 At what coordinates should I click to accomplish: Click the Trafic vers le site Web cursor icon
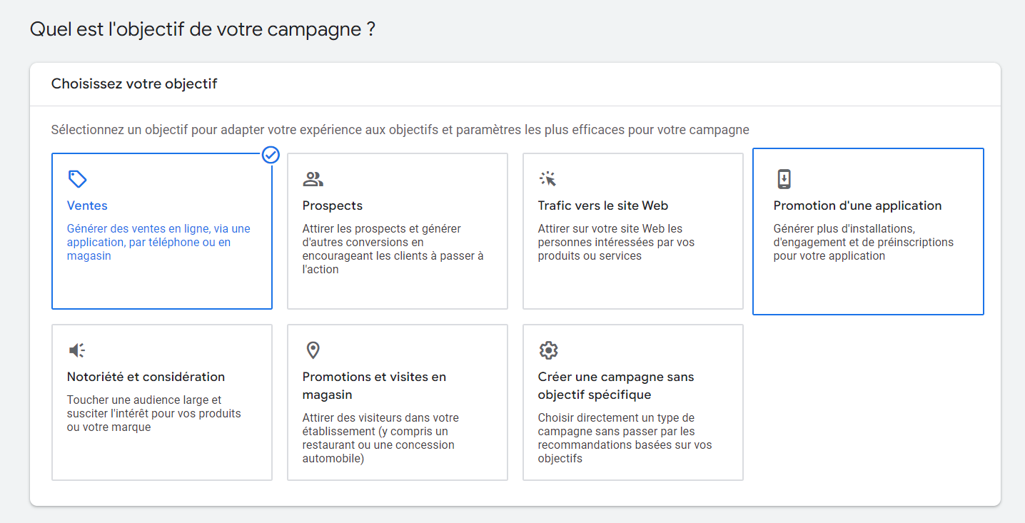548,178
